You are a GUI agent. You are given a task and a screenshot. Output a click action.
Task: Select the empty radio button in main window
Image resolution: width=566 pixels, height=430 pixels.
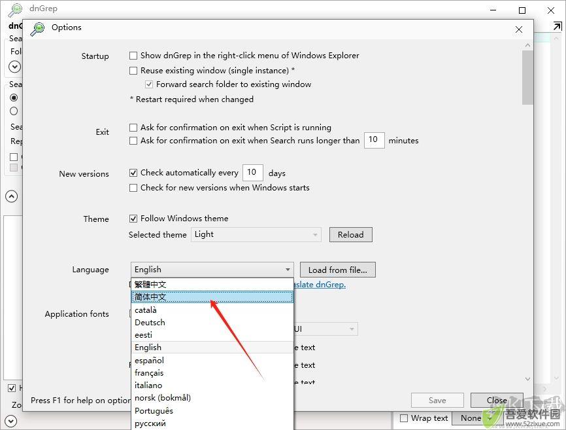click(x=14, y=111)
